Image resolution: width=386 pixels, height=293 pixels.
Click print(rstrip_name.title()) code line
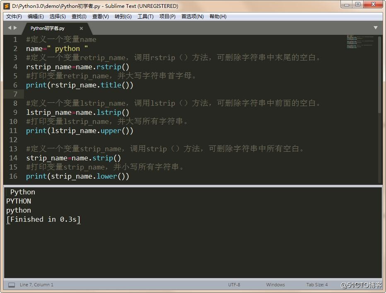[x=80, y=85]
